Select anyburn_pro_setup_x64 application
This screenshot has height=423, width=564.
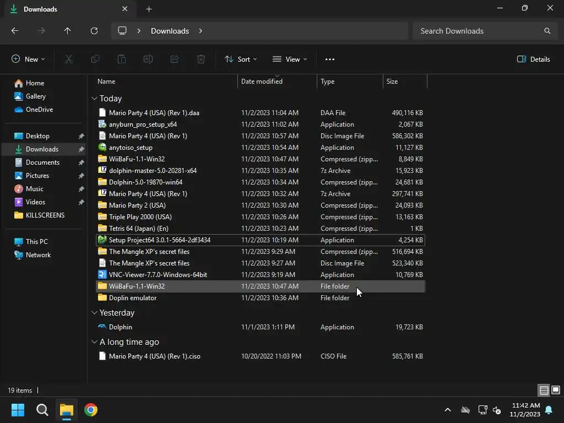[x=261, y=124]
